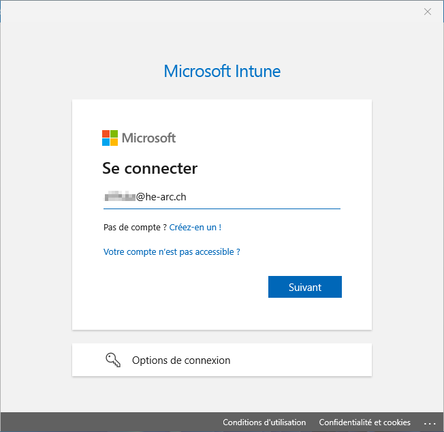This screenshot has height=432, width=444.
Task: Click the key icon for sign-in options
Action: (x=113, y=360)
